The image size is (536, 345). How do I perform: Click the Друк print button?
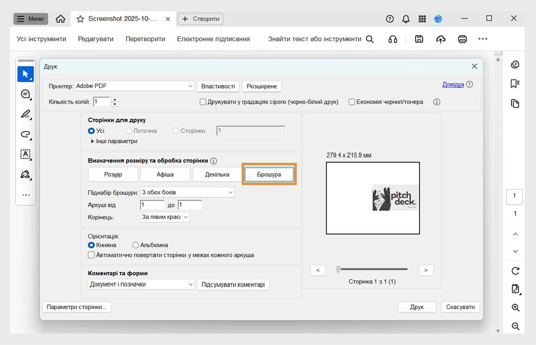pyautogui.click(x=417, y=307)
